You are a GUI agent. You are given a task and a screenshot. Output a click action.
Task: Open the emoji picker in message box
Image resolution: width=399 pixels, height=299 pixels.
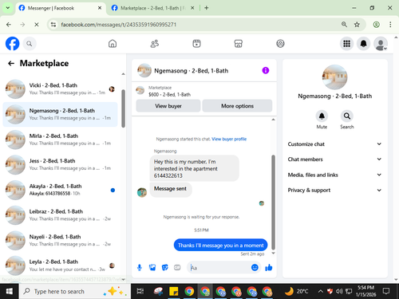click(255, 267)
